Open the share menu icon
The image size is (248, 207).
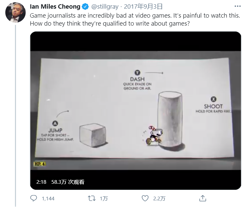click(202, 198)
